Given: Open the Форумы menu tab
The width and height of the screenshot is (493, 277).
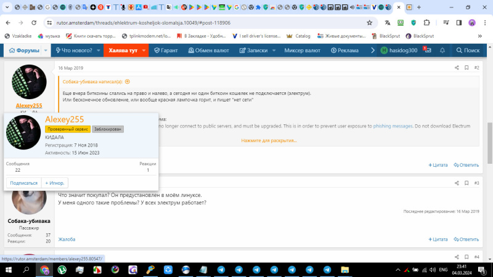Looking at the screenshot, I should click(x=24, y=50).
